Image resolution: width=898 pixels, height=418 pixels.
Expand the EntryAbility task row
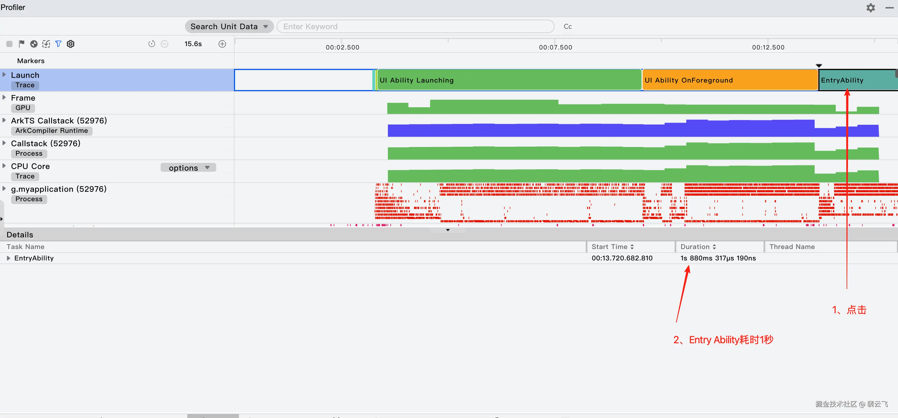(x=8, y=258)
